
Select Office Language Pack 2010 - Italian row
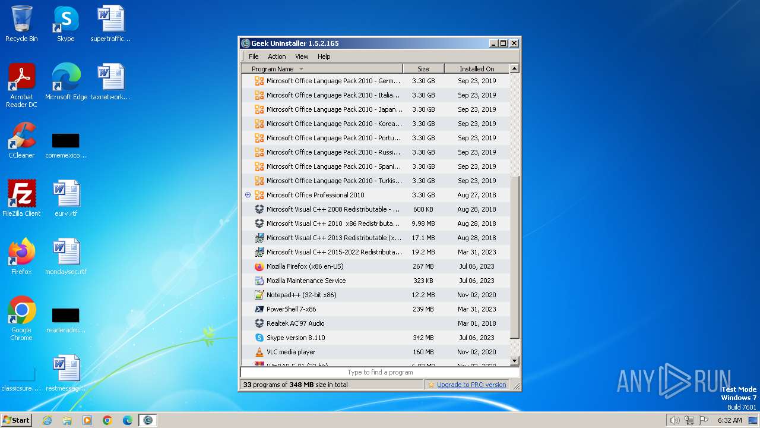click(x=376, y=95)
